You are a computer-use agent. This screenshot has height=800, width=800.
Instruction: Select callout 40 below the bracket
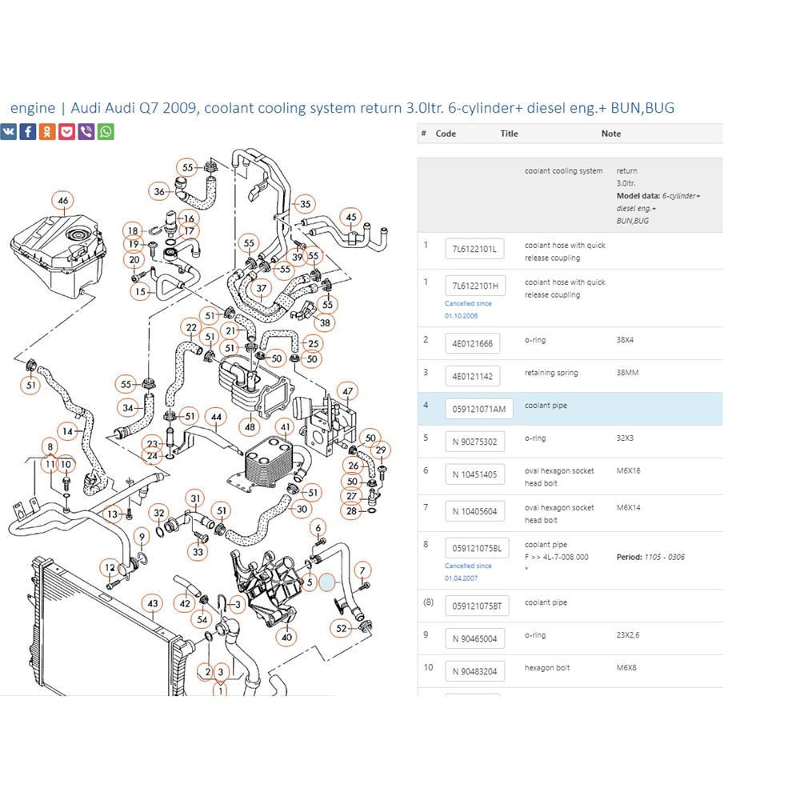point(286,636)
